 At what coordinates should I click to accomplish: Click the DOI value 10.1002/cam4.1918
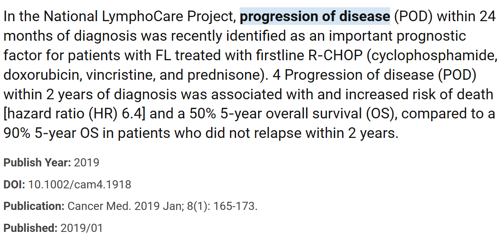click(80, 185)
